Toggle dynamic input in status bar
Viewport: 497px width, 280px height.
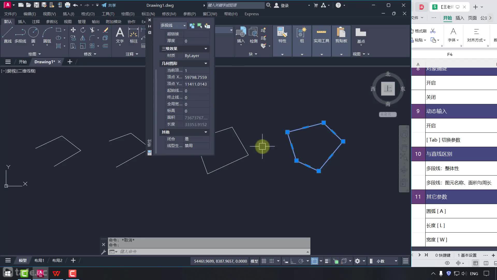pos(286,261)
